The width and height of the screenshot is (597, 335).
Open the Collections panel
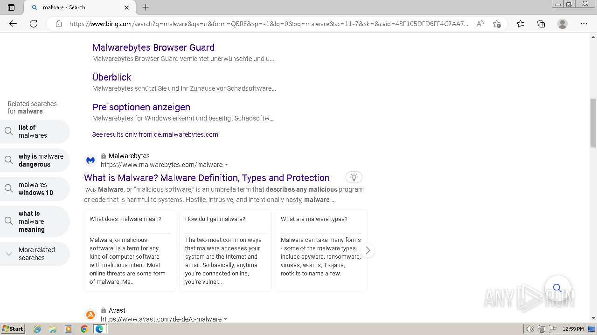541,24
